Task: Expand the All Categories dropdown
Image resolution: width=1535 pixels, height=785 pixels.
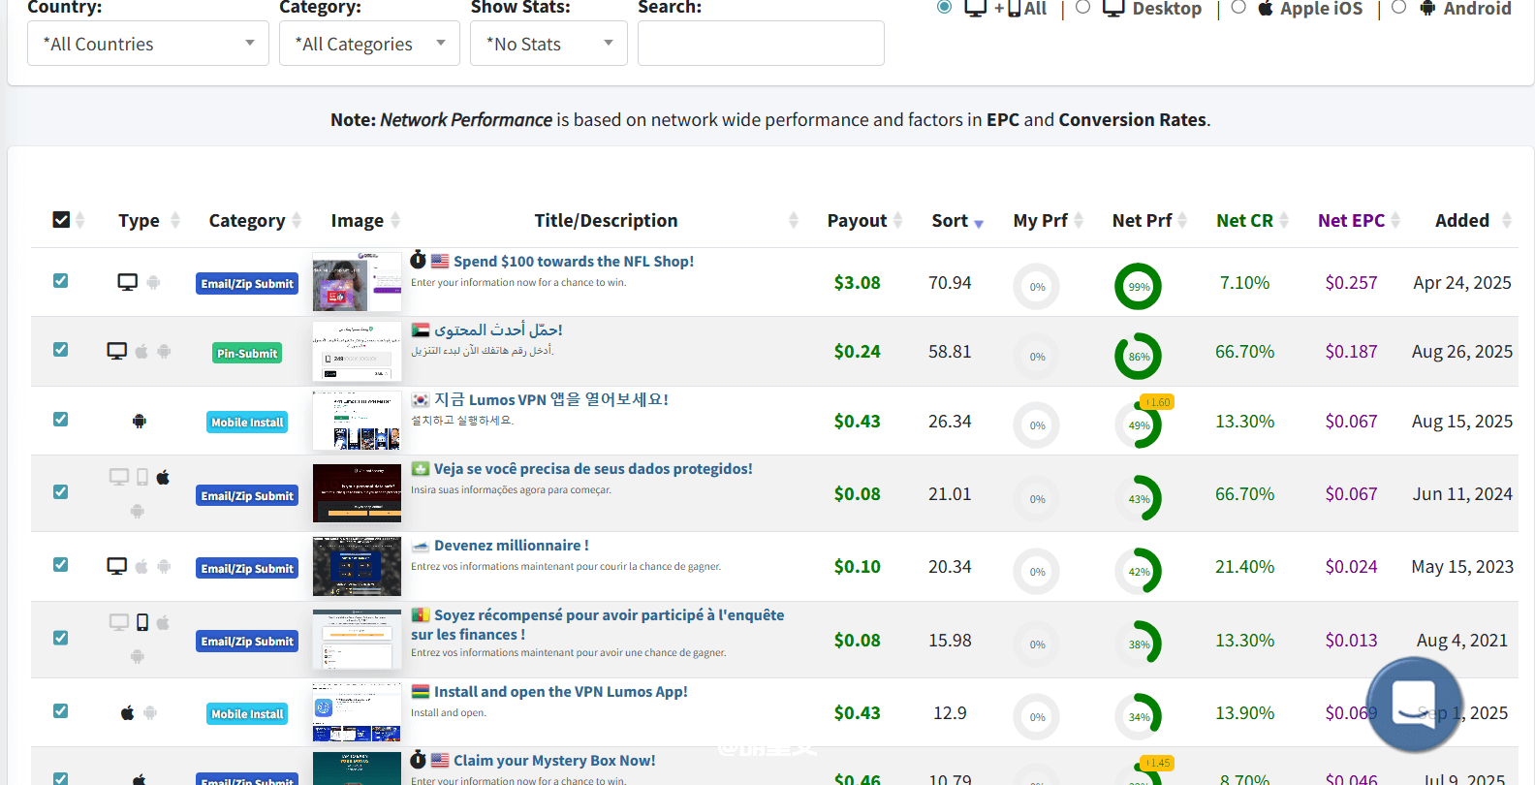Action: [369, 44]
